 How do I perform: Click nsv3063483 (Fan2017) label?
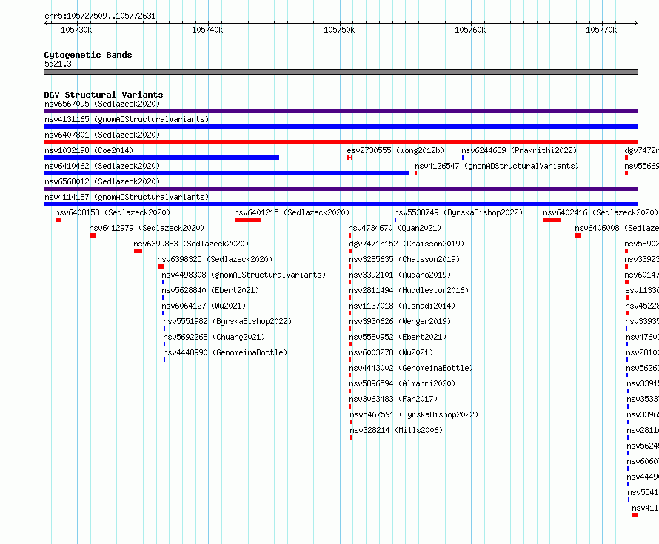coord(393,399)
